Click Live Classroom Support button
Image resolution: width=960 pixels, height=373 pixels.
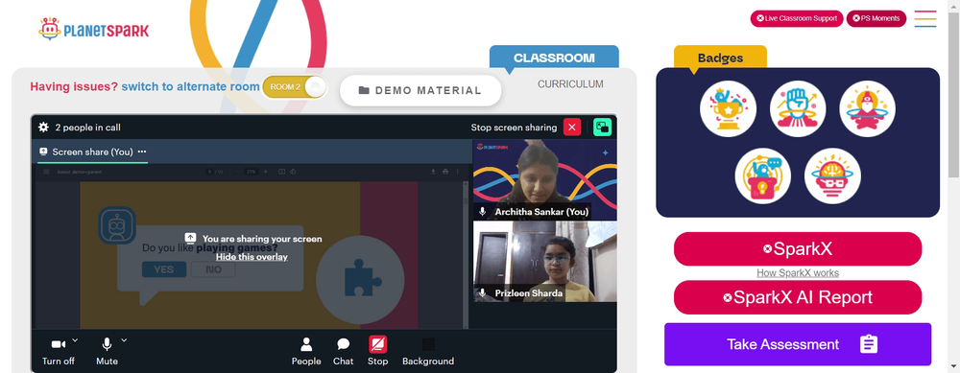pos(797,18)
